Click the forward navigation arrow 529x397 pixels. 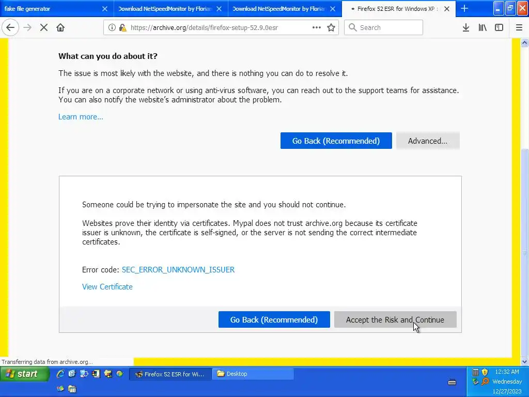(x=27, y=28)
